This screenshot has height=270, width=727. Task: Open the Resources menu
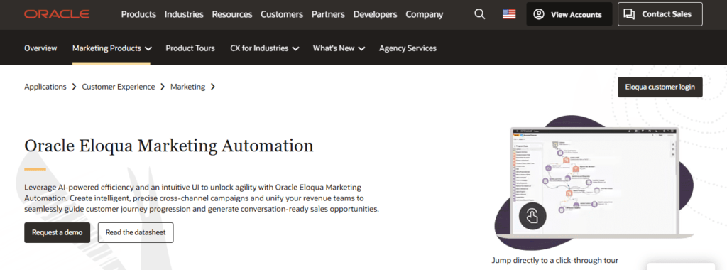tap(232, 14)
